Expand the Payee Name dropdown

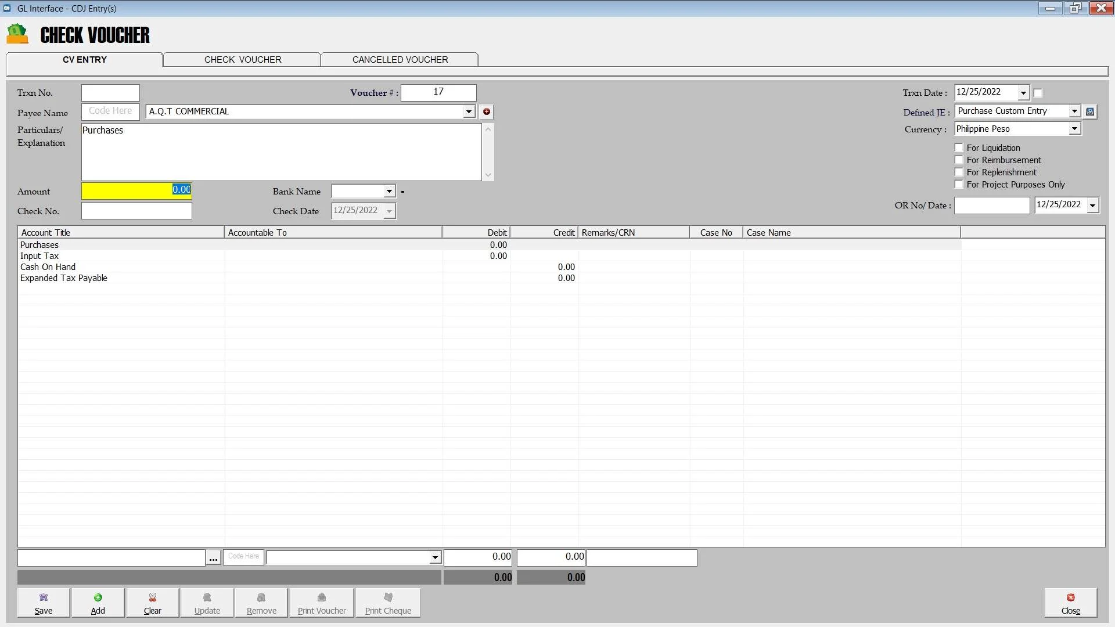point(469,111)
